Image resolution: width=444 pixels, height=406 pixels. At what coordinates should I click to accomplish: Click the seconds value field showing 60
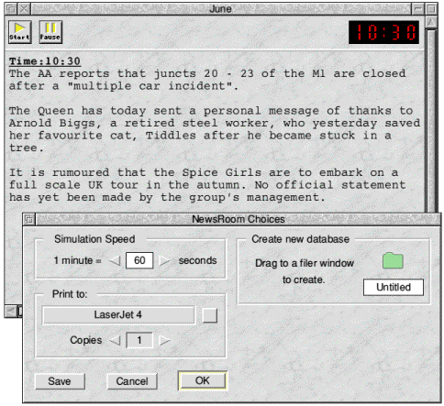click(x=139, y=260)
